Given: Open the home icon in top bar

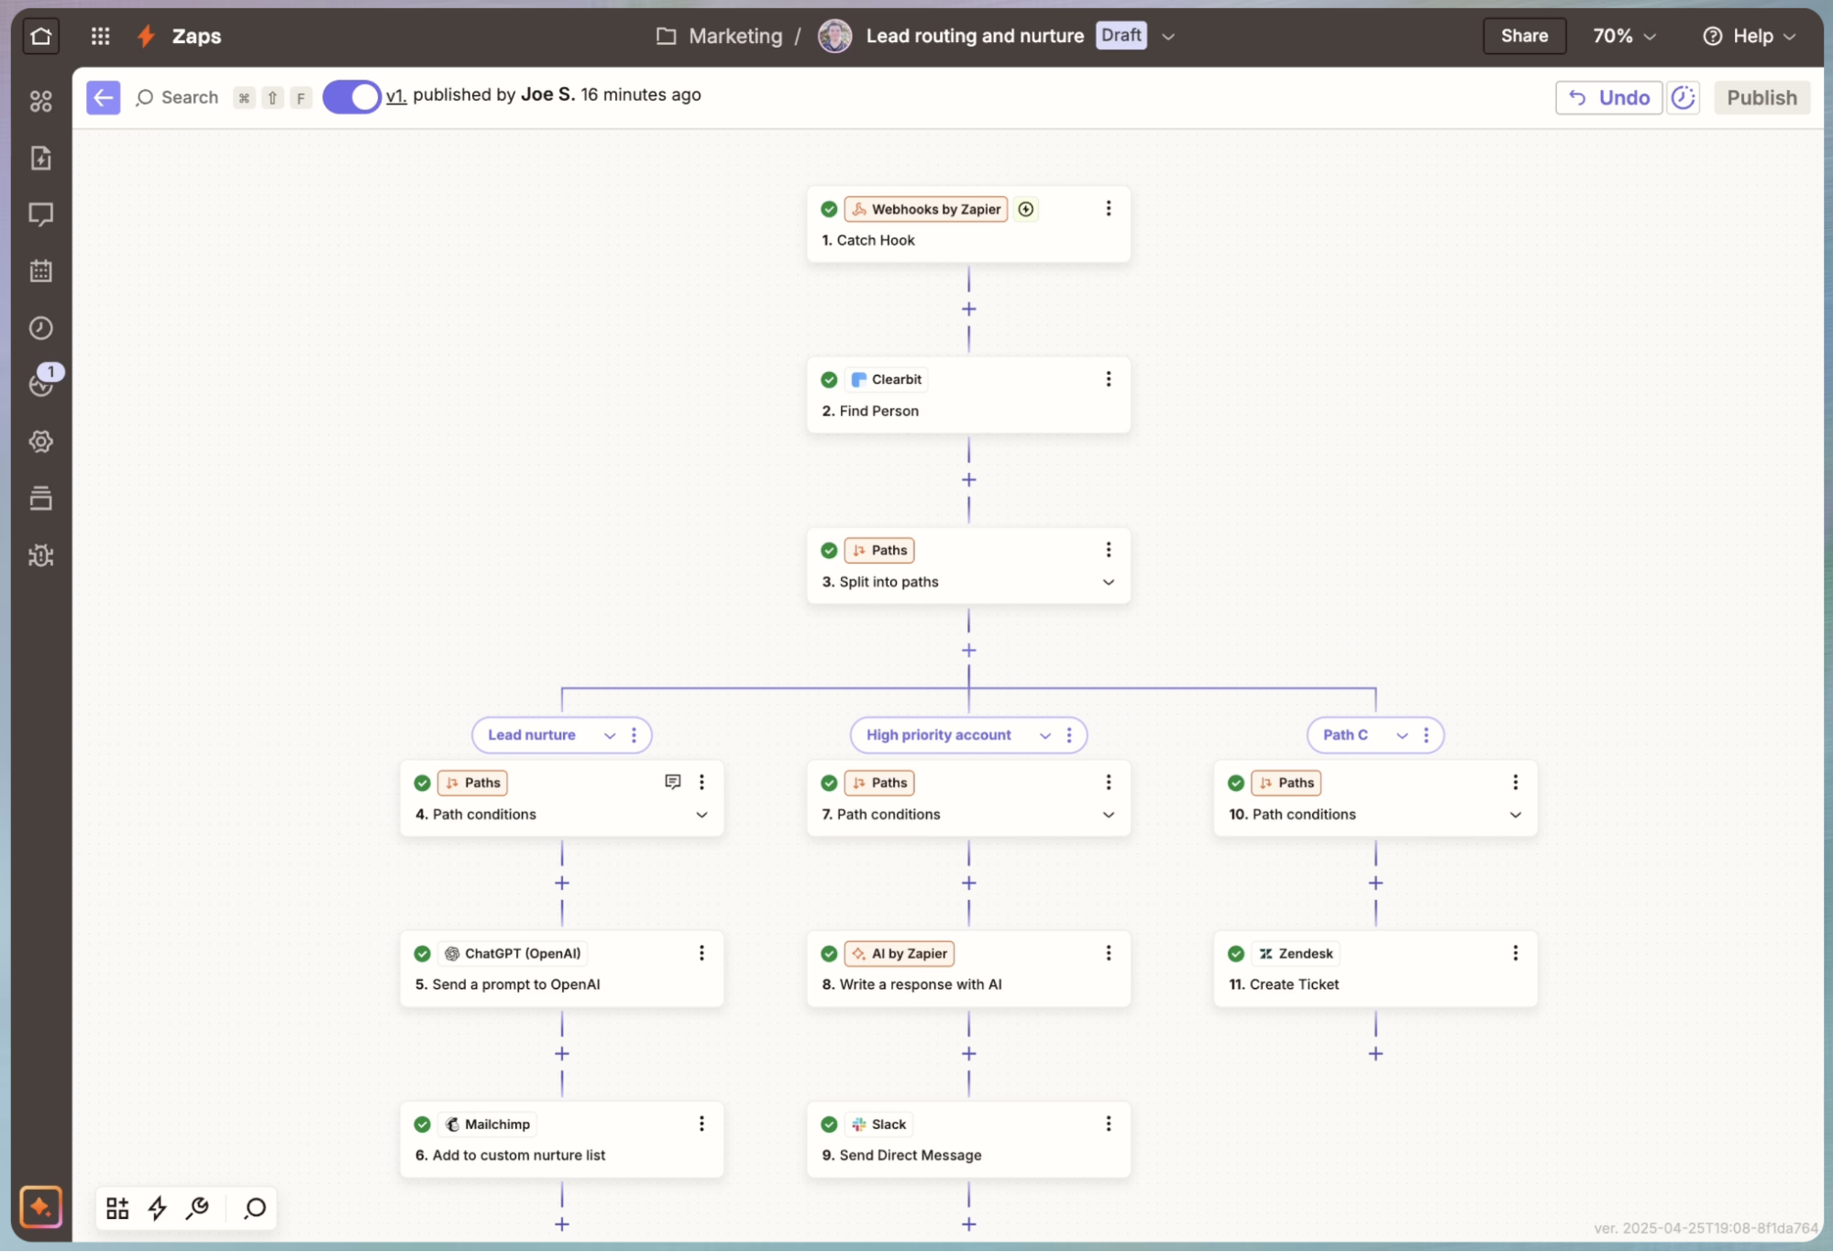Looking at the screenshot, I should [x=40, y=36].
